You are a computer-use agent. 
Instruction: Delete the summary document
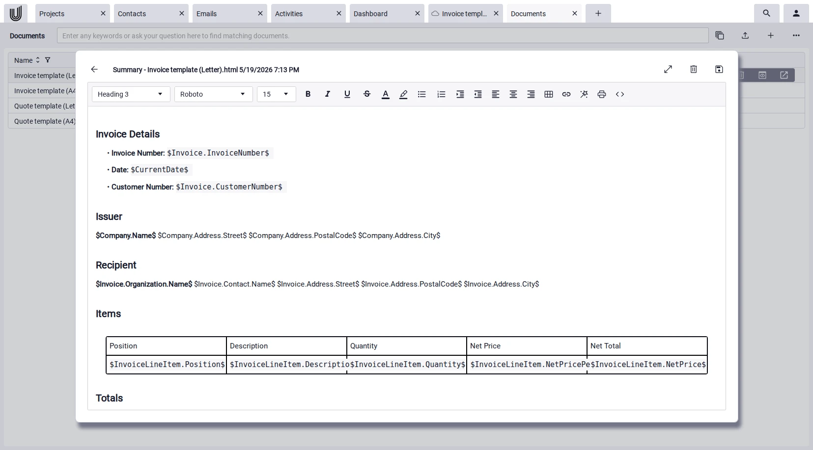(694, 69)
